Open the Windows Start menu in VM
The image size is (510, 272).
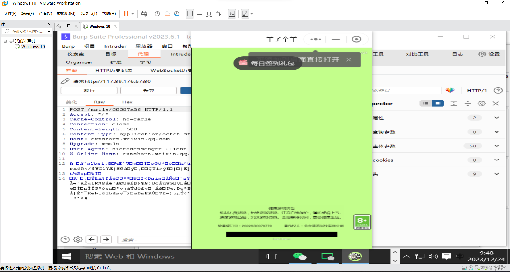[67, 256]
